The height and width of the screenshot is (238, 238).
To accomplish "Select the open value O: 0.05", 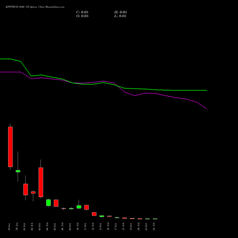I will point(82,16).
